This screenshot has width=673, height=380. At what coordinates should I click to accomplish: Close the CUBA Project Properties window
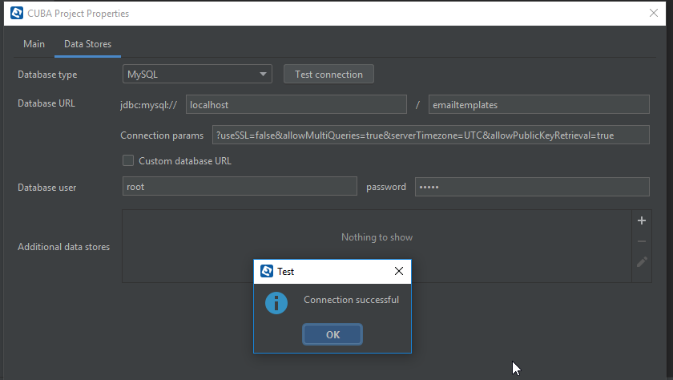[x=653, y=14]
